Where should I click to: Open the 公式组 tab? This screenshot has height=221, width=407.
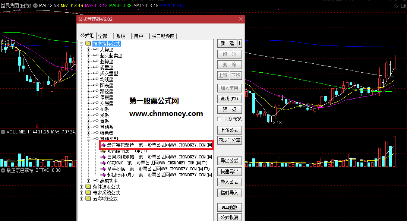pyautogui.click(x=87, y=35)
